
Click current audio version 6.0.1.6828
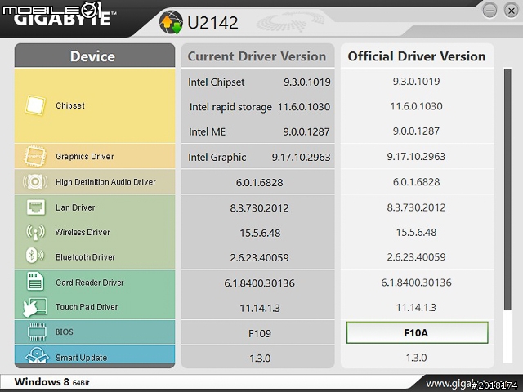[259, 182]
